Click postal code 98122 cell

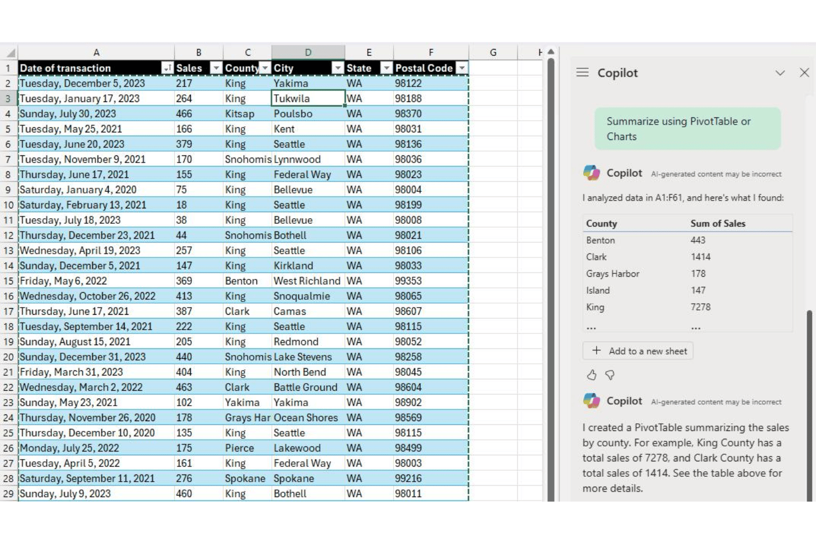tap(431, 83)
